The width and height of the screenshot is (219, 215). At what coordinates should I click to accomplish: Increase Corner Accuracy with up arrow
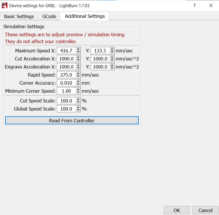coord(78,81)
